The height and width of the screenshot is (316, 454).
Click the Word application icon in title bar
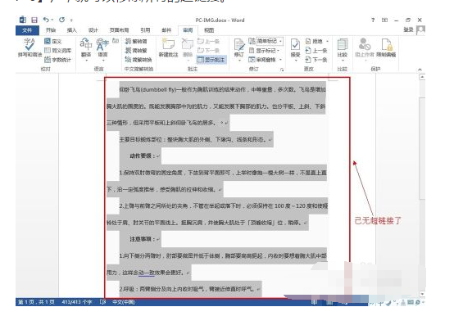pyautogui.click(x=23, y=20)
